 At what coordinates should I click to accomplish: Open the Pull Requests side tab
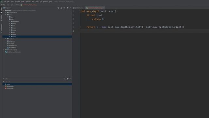tap(1, 28)
